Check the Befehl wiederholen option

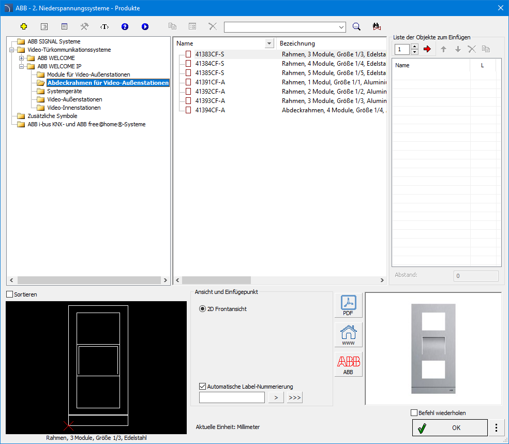(x=414, y=413)
